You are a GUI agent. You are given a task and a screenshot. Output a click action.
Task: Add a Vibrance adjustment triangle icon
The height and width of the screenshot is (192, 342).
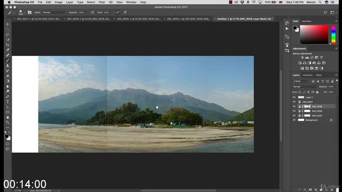[322, 58]
